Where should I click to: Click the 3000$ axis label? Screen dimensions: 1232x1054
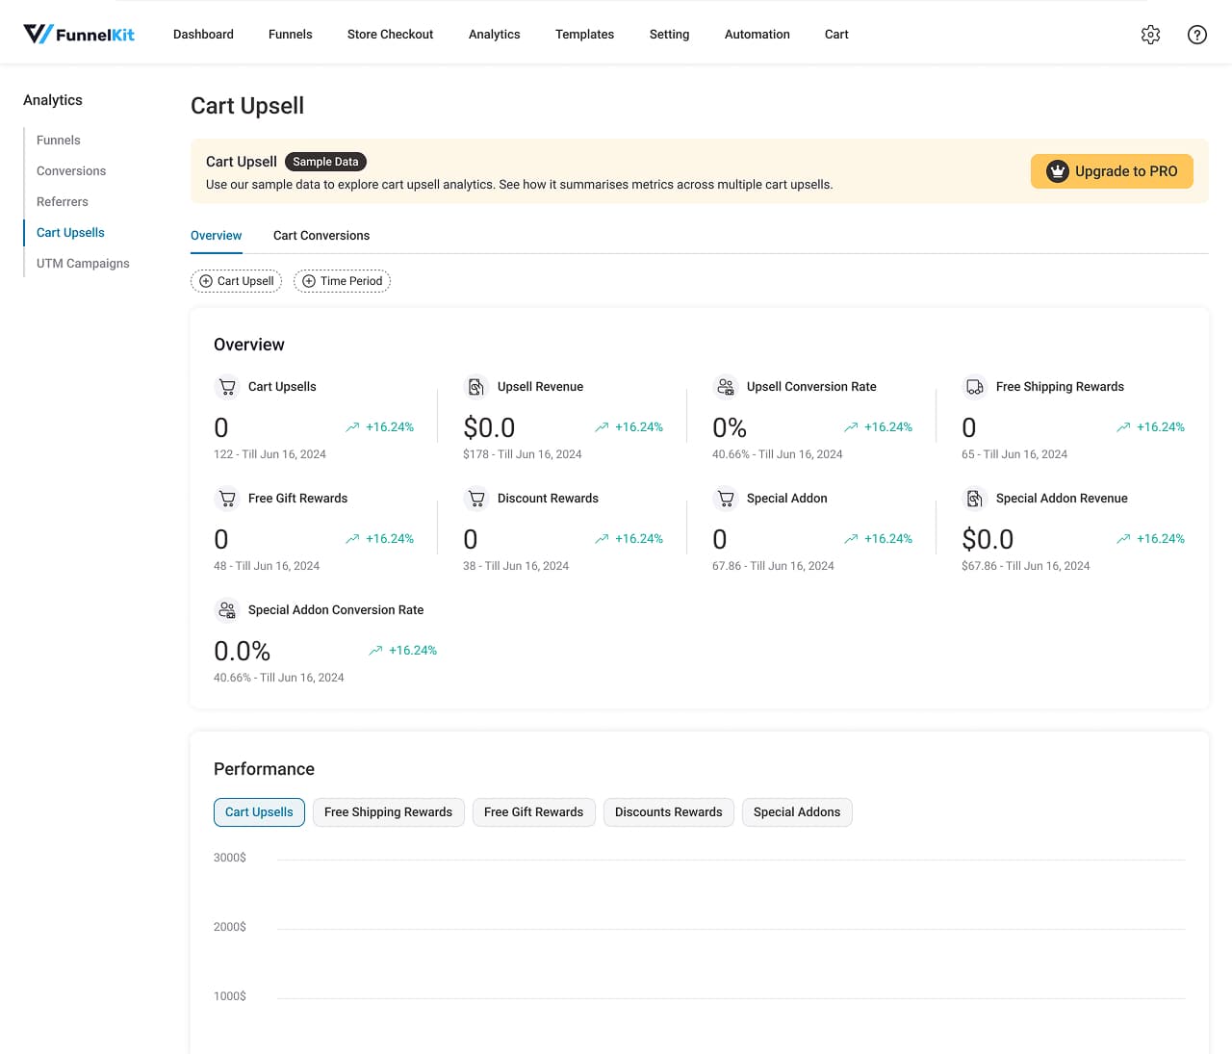click(x=230, y=858)
